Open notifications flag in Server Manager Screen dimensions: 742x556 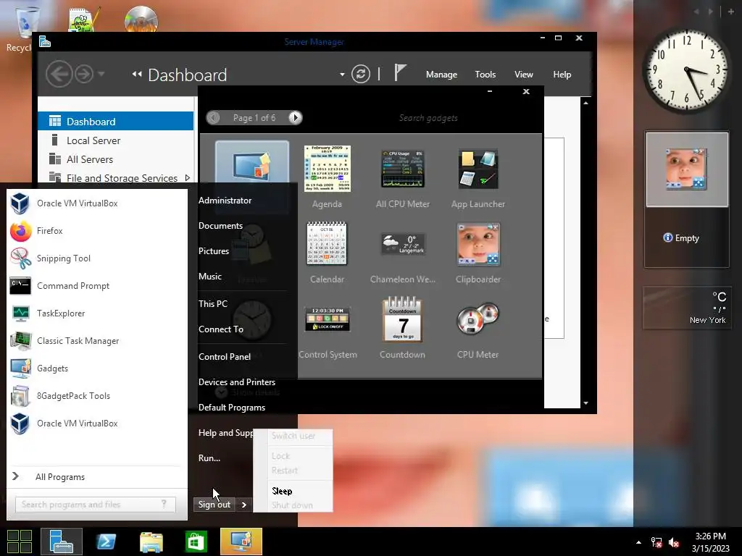(x=400, y=73)
